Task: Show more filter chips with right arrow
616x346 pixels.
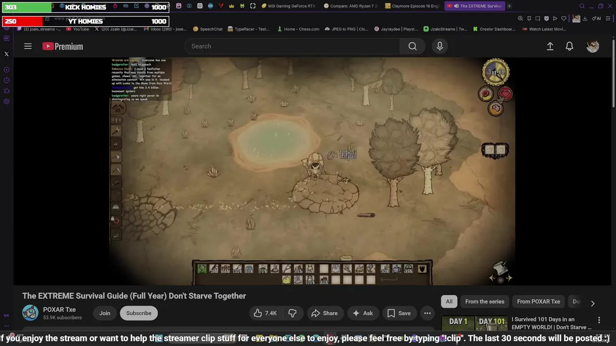Action: pyautogui.click(x=592, y=303)
